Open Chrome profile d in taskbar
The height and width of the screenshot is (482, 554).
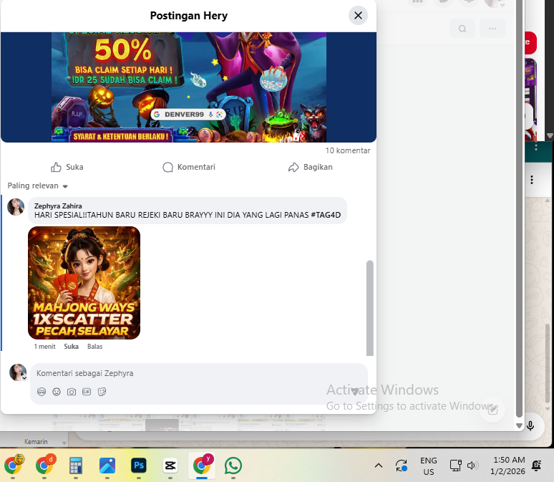(x=44, y=466)
